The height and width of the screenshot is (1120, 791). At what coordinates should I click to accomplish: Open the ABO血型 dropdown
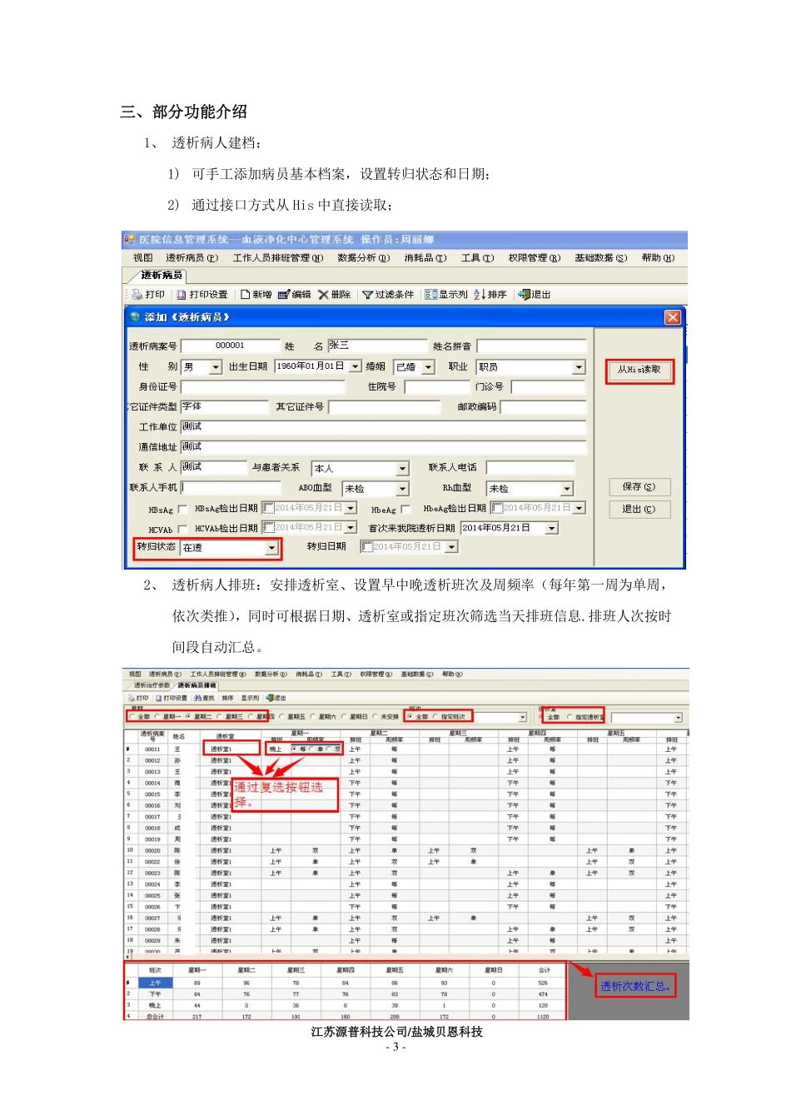coord(403,489)
